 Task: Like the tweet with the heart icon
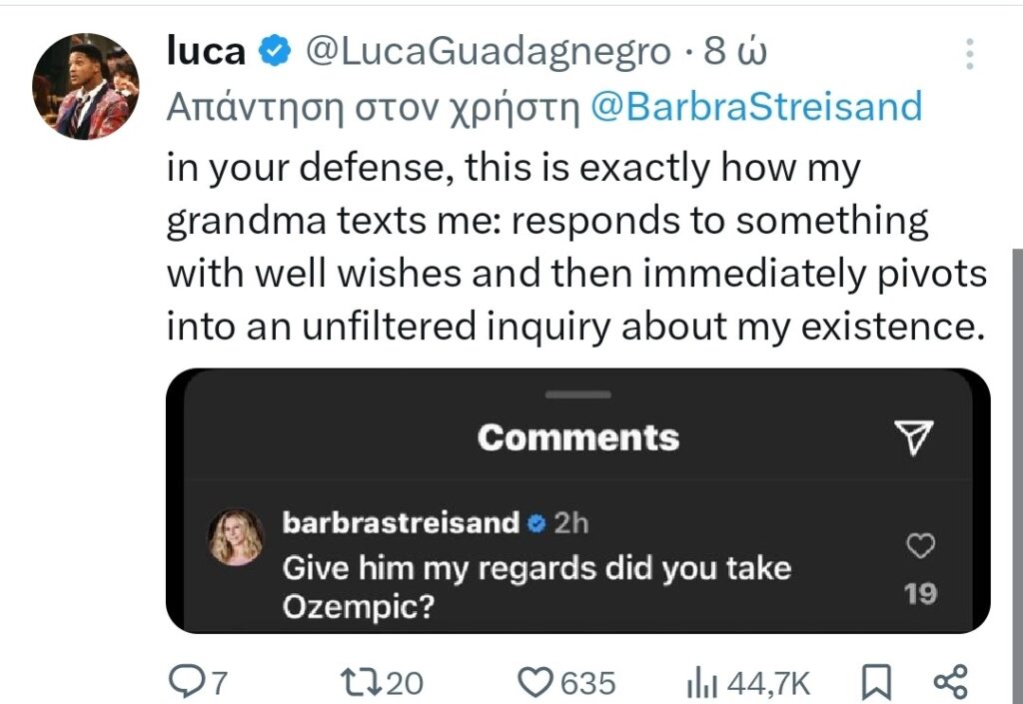[x=536, y=682]
